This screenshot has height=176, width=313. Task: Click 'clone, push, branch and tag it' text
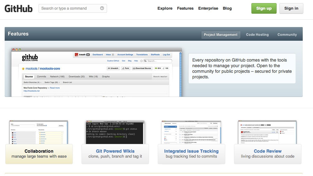(x=115, y=156)
